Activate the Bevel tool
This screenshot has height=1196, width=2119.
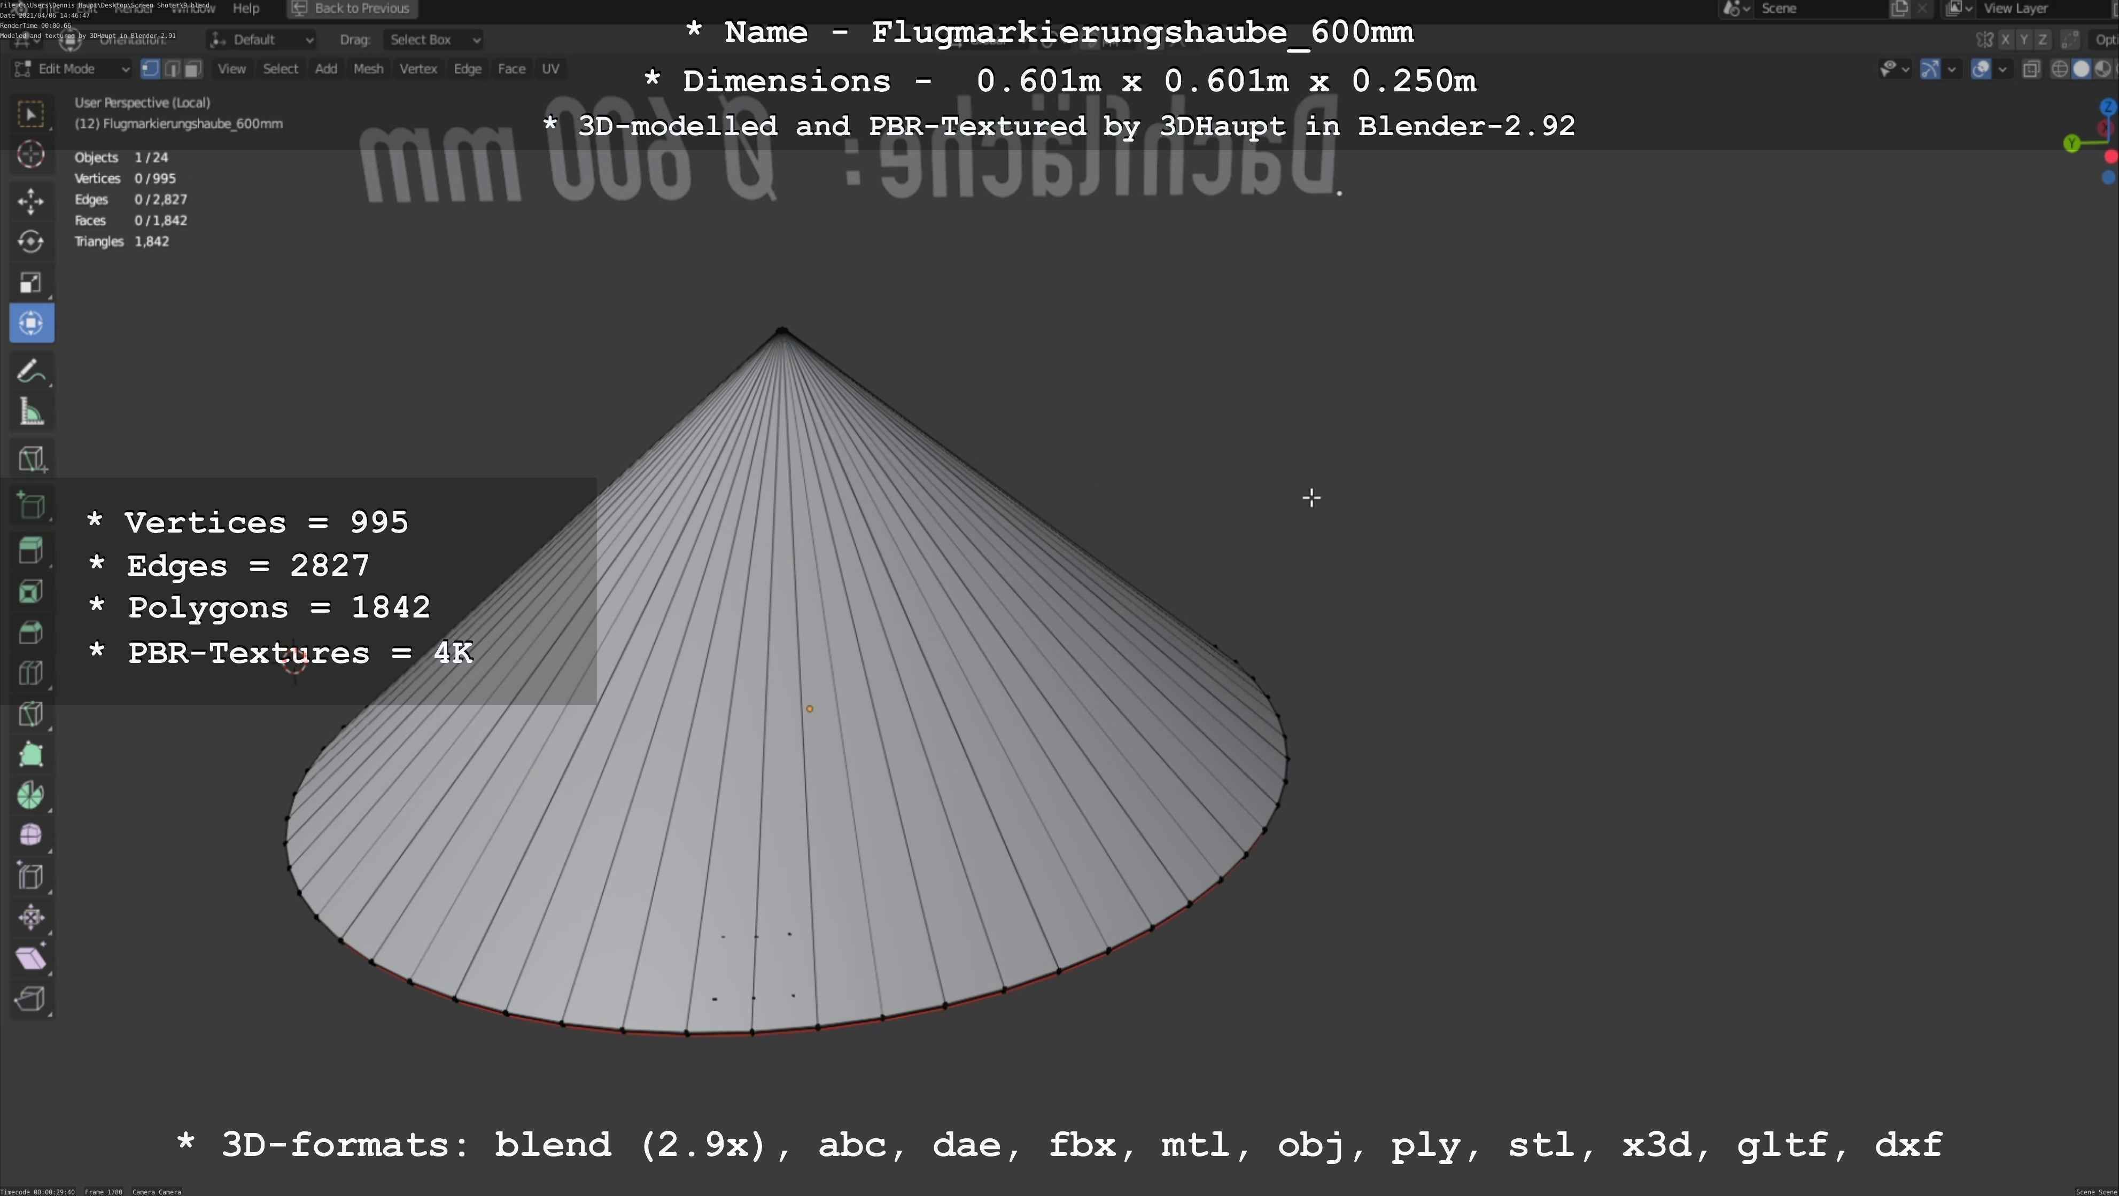click(31, 632)
